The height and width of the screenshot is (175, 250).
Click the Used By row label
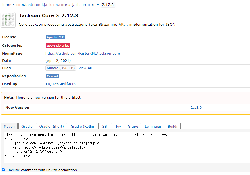[x=10, y=84]
